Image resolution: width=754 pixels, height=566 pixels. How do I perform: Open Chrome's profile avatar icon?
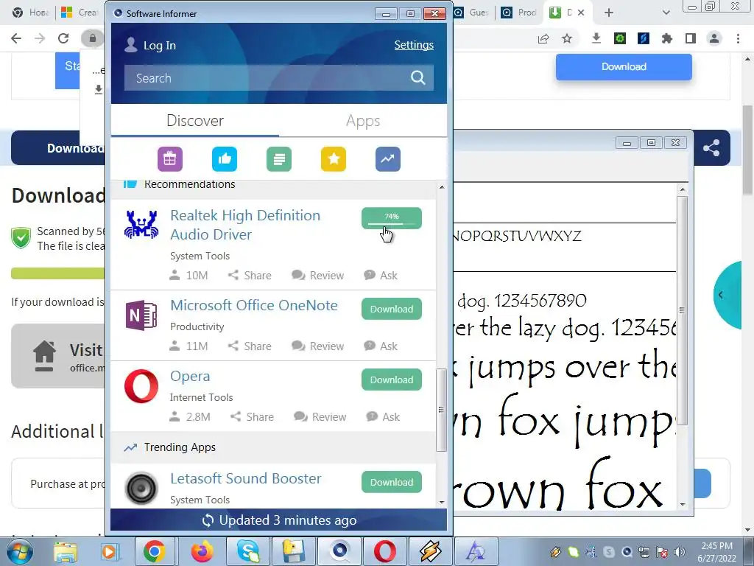(x=714, y=38)
